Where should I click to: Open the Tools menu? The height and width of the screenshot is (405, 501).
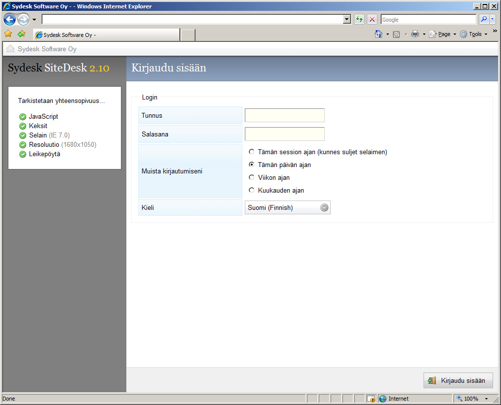[473, 34]
